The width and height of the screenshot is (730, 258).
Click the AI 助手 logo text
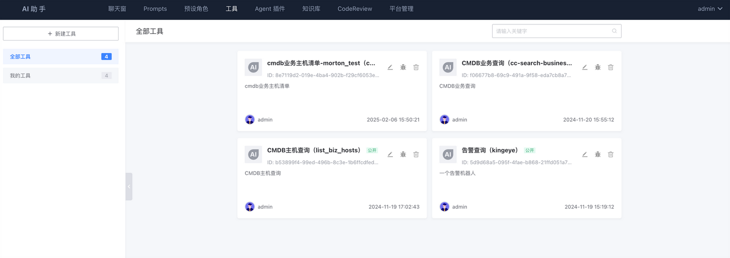[x=34, y=9]
